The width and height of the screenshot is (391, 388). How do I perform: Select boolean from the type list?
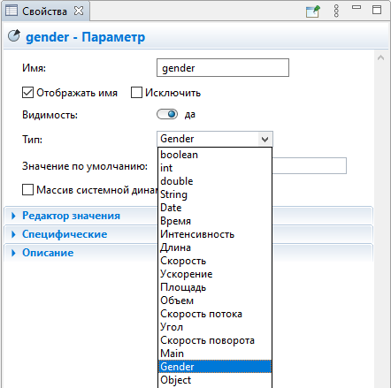pyautogui.click(x=215, y=155)
